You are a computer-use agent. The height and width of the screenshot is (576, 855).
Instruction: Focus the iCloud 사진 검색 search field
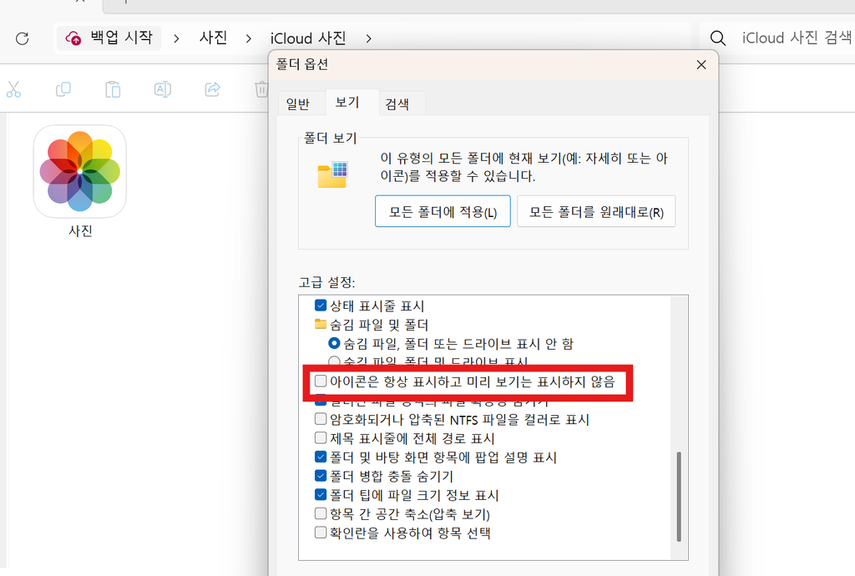click(796, 38)
